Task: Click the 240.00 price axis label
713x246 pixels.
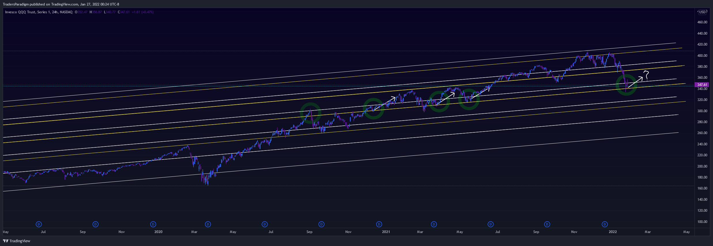Action: (702, 144)
